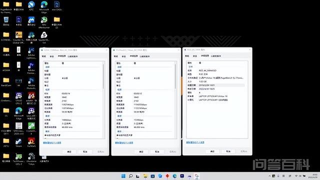Select the CPUID CPU-Z desktop icon

[x=19, y=98]
